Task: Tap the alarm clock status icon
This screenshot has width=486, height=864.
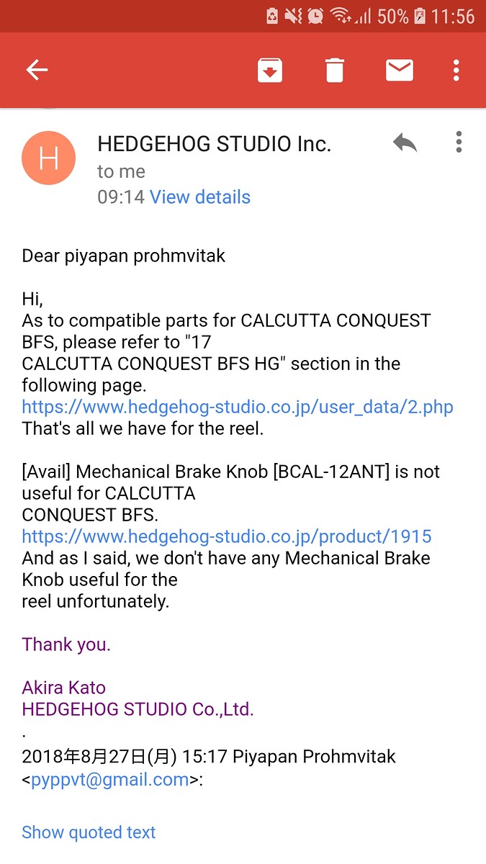Action: [315, 16]
